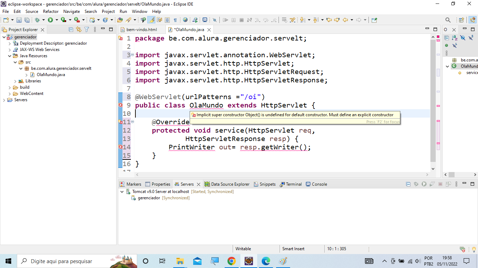The image size is (478, 268).
Task: Click the toolbar Search magnifier icon
Action: (448, 20)
